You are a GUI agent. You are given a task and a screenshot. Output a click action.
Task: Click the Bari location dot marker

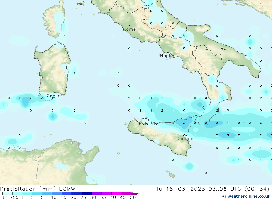[x=225, y=45]
